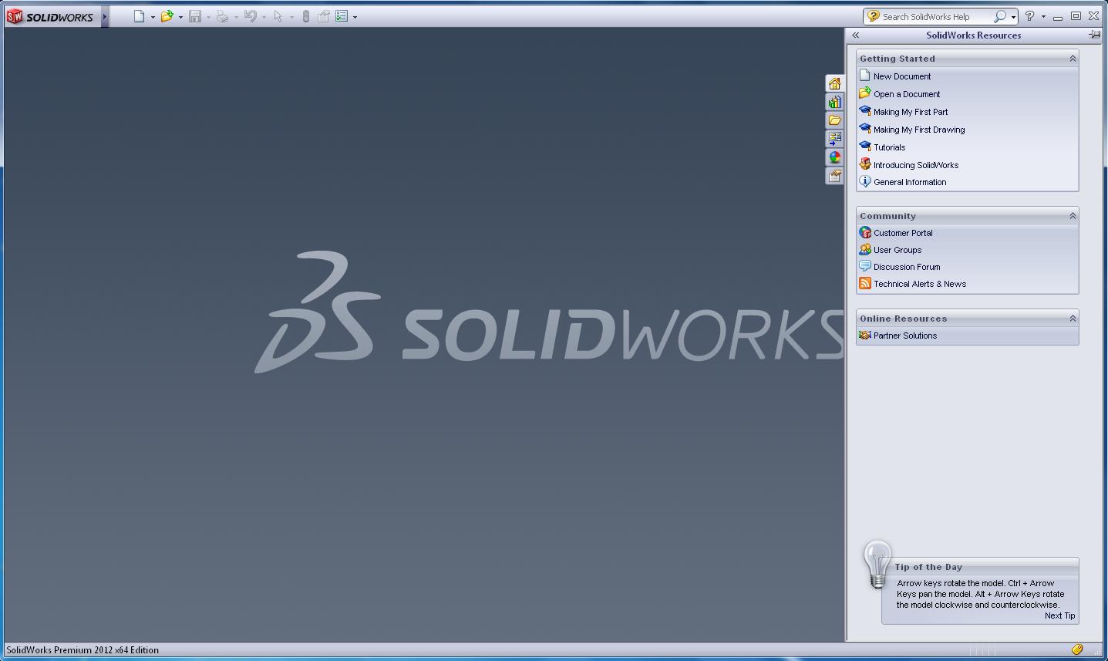Click the Undo toolbar icon
Screen dimensions: 1108x661
[250, 16]
